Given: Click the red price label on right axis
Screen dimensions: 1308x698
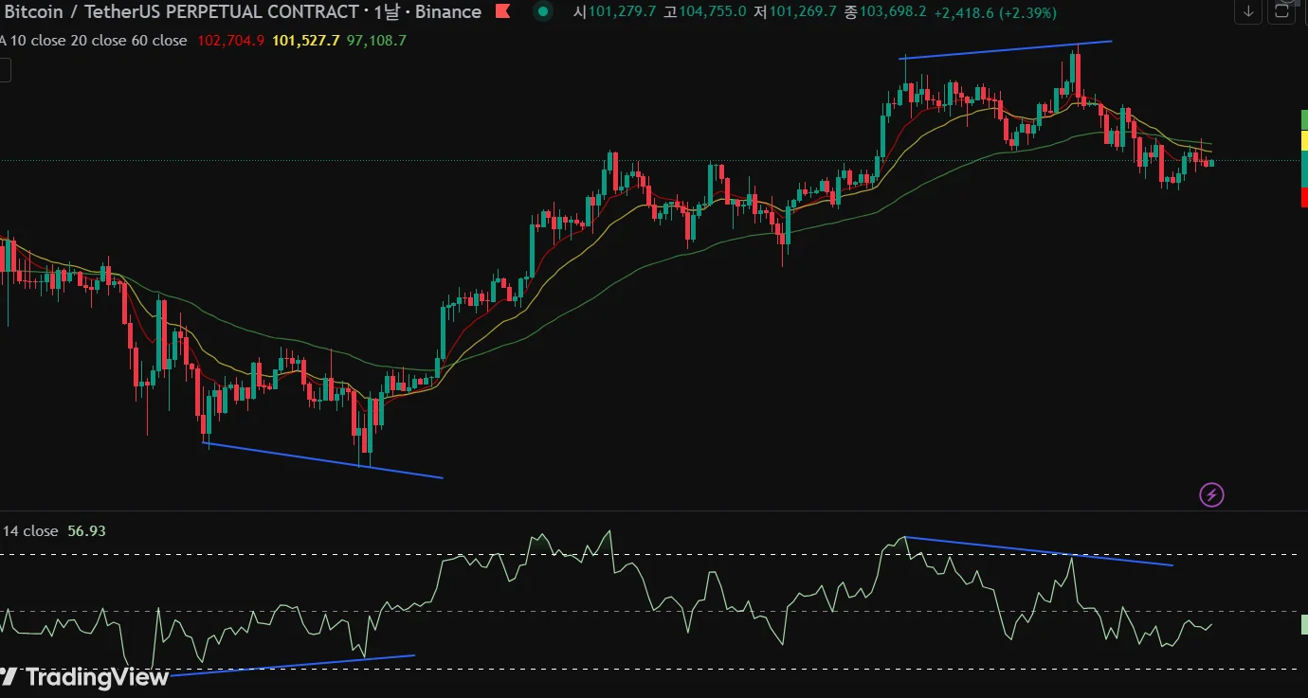Looking at the screenshot, I should tap(1304, 197).
